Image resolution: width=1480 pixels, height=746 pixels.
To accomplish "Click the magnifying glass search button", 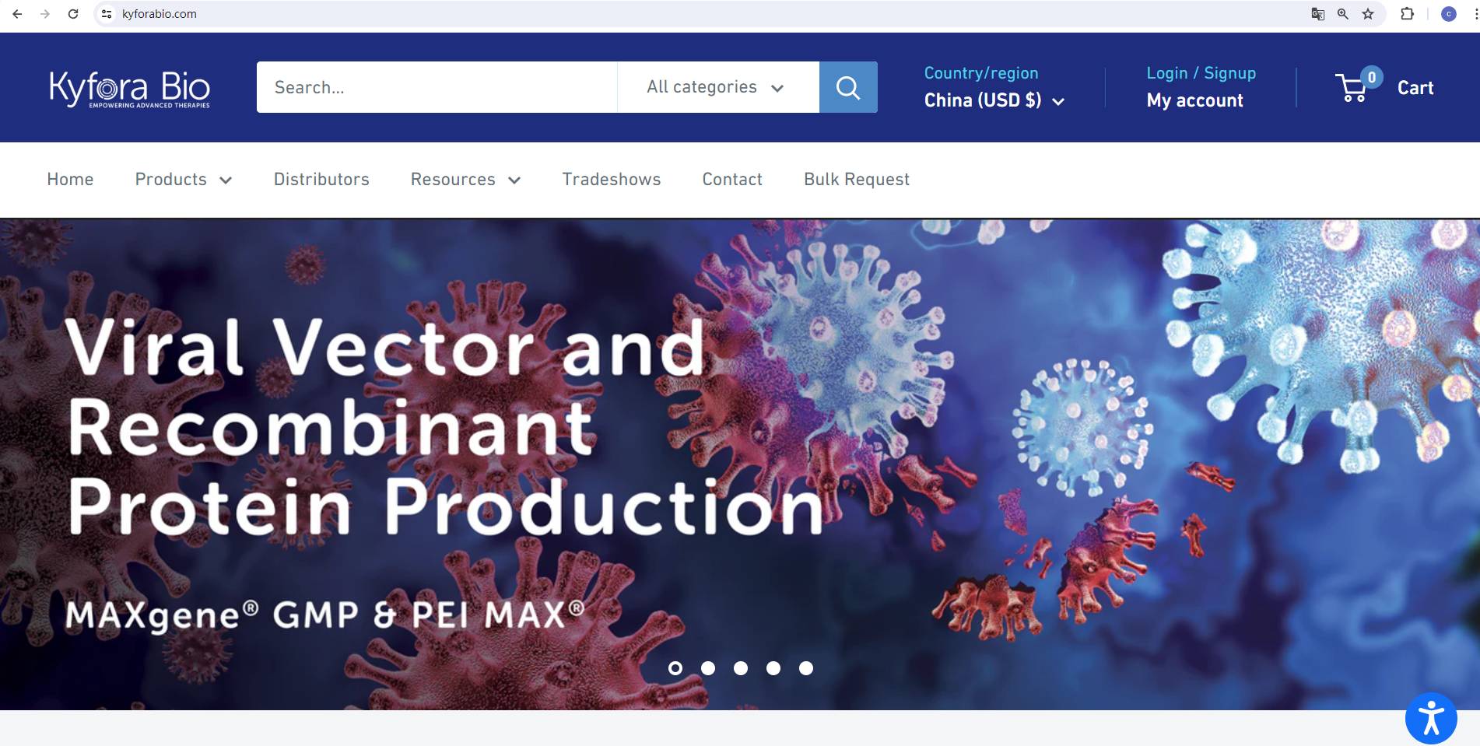I will (x=847, y=87).
